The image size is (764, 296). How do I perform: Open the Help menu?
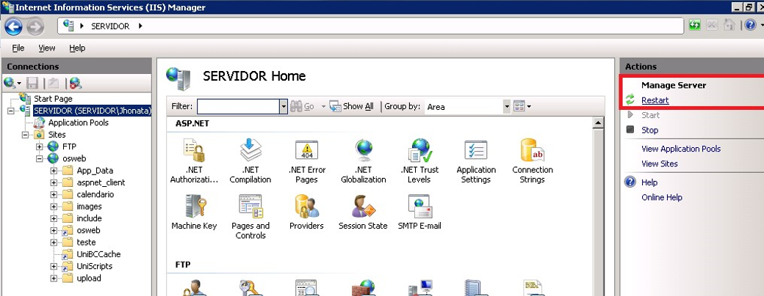(77, 48)
